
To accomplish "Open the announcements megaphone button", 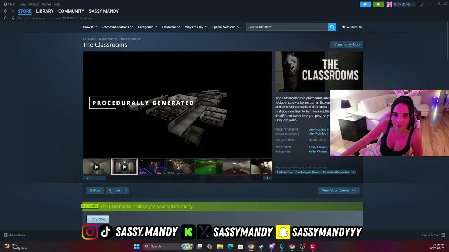I will [x=365, y=4].
